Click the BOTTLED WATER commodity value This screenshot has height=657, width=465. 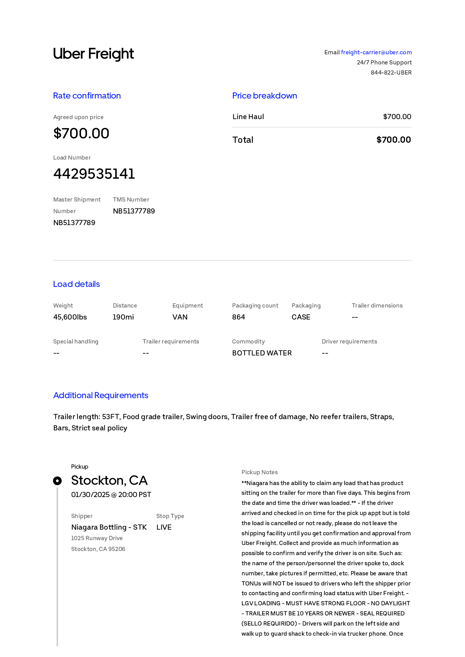pyautogui.click(x=262, y=353)
